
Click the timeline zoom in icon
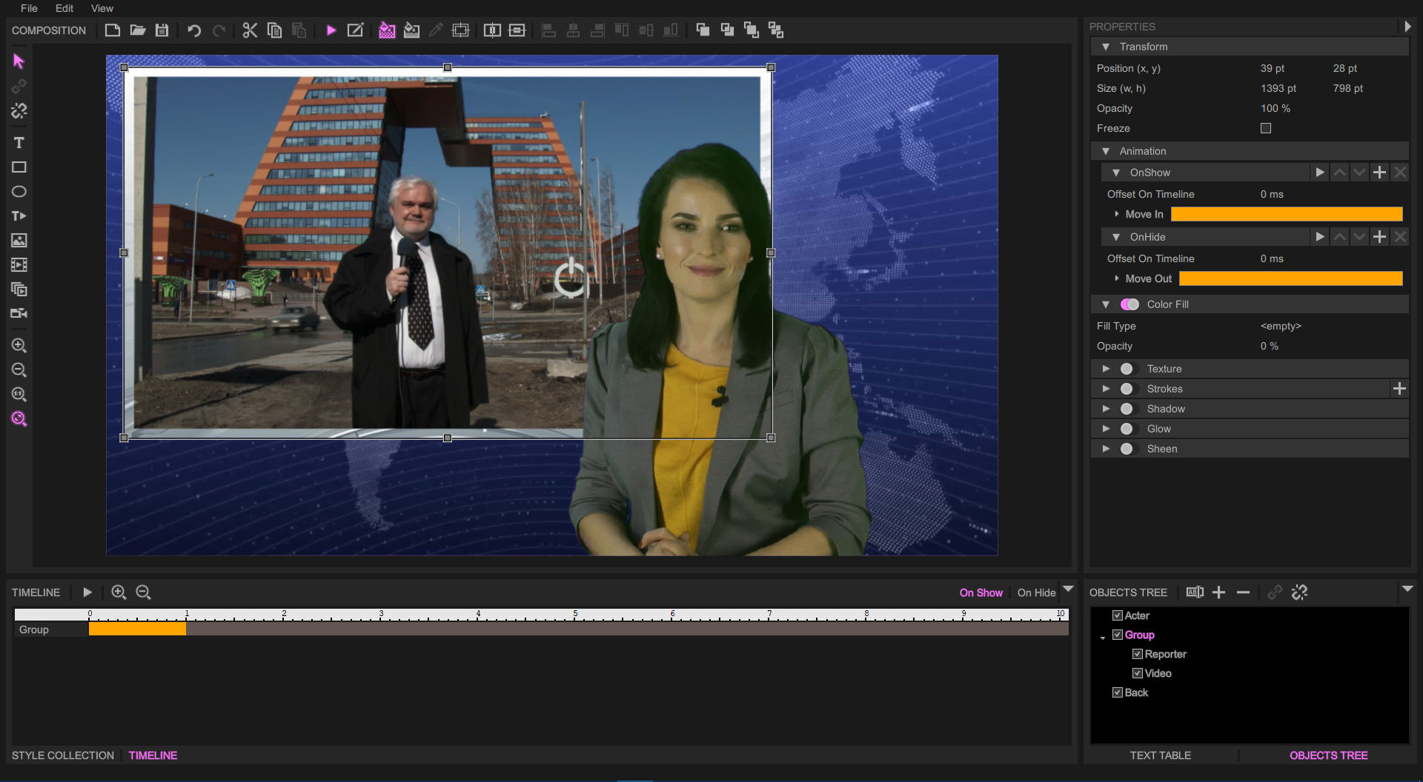[119, 592]
